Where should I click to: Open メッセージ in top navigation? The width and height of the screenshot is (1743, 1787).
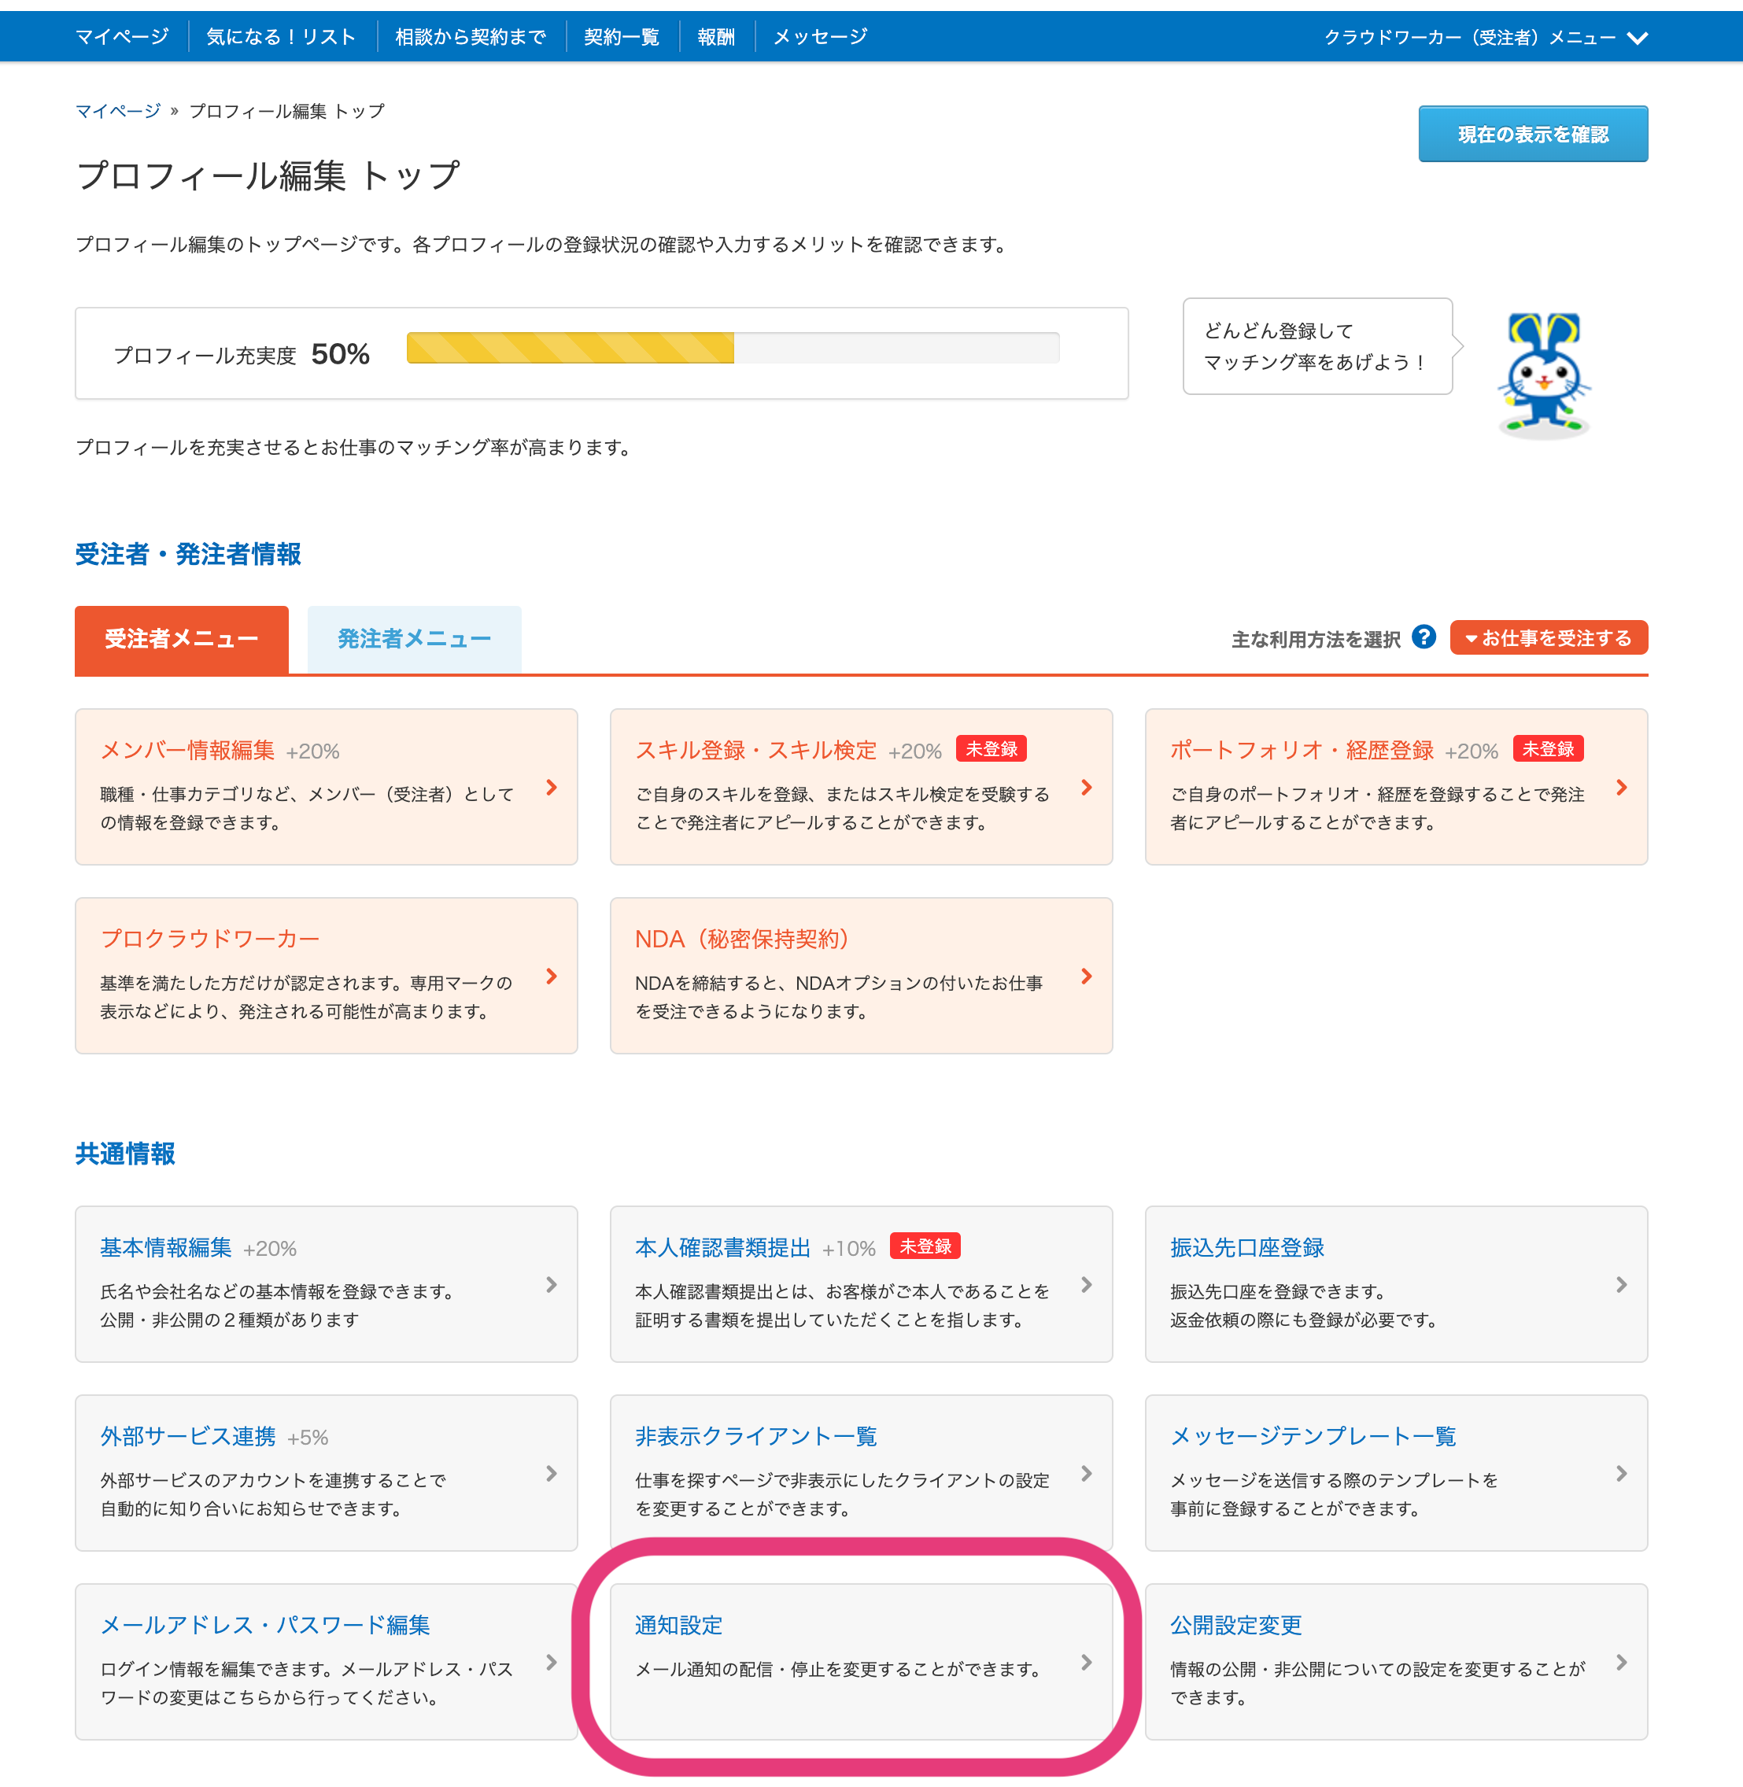[x=819, y=37]
